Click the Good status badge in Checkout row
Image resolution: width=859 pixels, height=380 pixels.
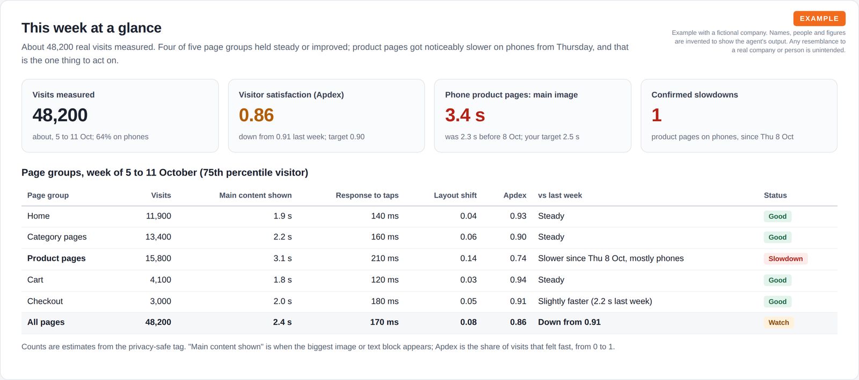777,302
